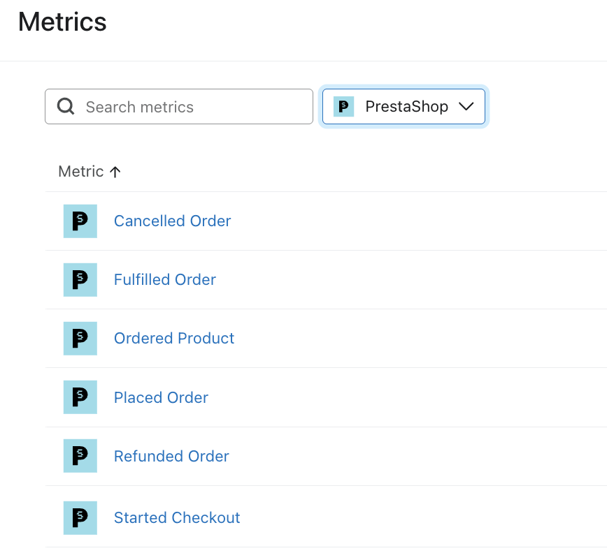Click the magnifying glass search icon

66,107
